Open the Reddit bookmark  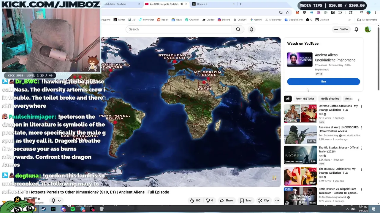(x=163, y=20)
